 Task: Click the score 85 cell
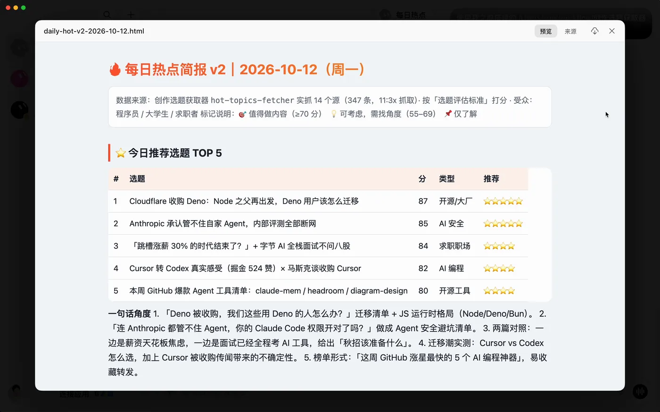tap(423, 223)
